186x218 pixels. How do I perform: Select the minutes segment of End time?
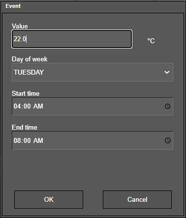click(x=27, y=140)
